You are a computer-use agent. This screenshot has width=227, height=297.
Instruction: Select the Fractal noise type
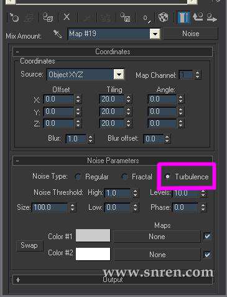click(x=124, y=177)
